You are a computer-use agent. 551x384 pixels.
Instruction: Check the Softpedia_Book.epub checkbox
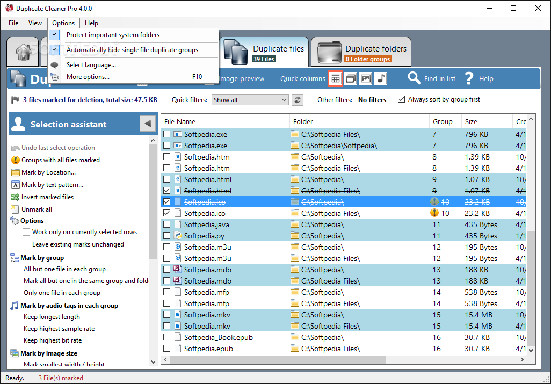[x=167, y=337]
